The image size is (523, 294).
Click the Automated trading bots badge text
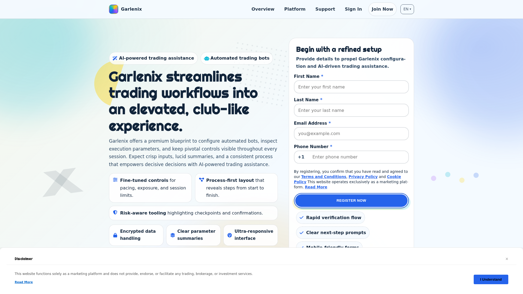point(240,58)
